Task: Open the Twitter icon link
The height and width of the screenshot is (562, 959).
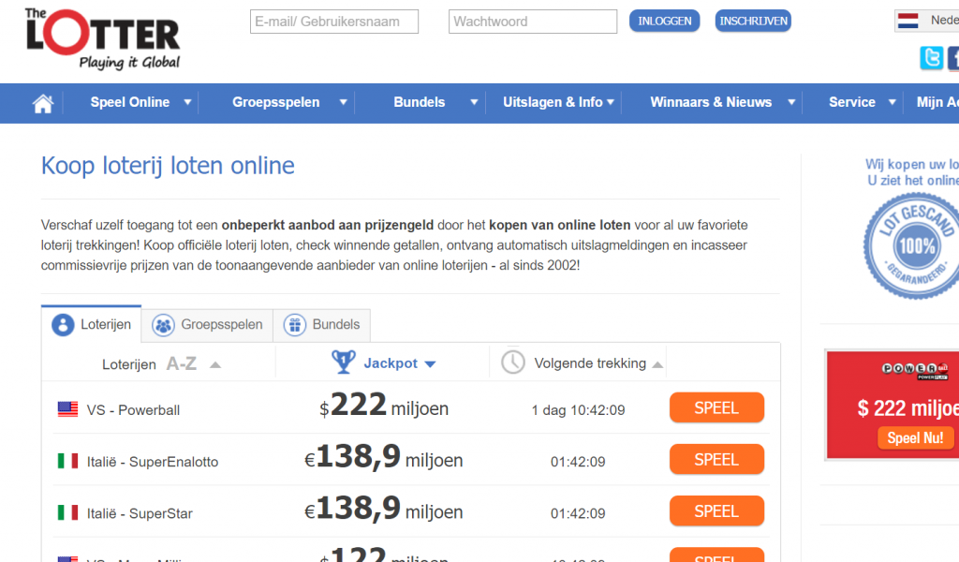Action: (x=931, y=59)
